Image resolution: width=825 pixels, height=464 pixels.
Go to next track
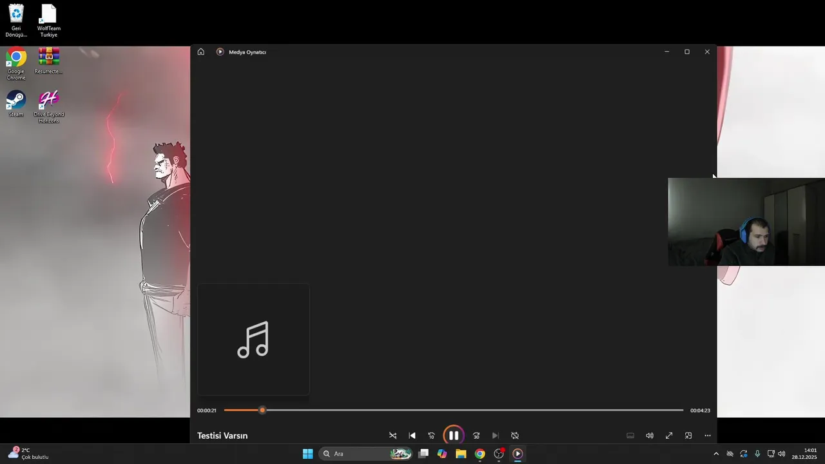click(x=495, y=436)
